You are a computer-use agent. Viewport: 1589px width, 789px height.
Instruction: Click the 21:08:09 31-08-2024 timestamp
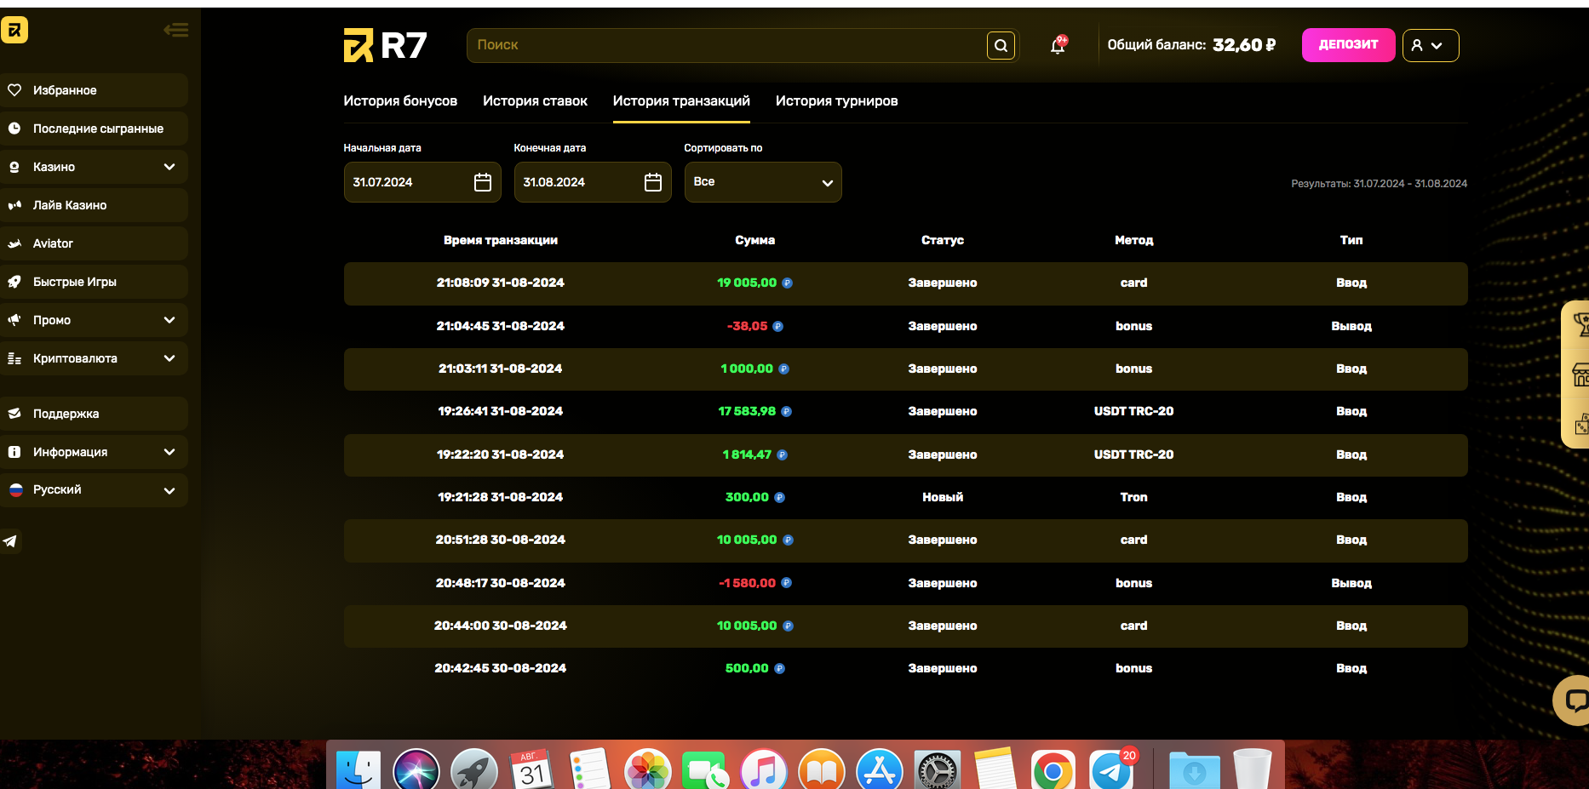coord(501,283)
